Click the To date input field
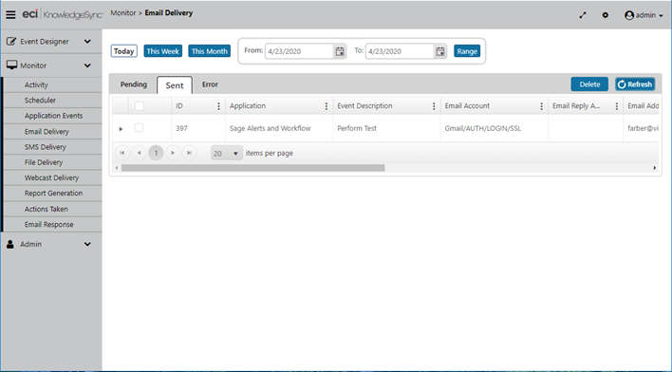The image size is (672, 372). pyautogui.click(x=400, y=51)
